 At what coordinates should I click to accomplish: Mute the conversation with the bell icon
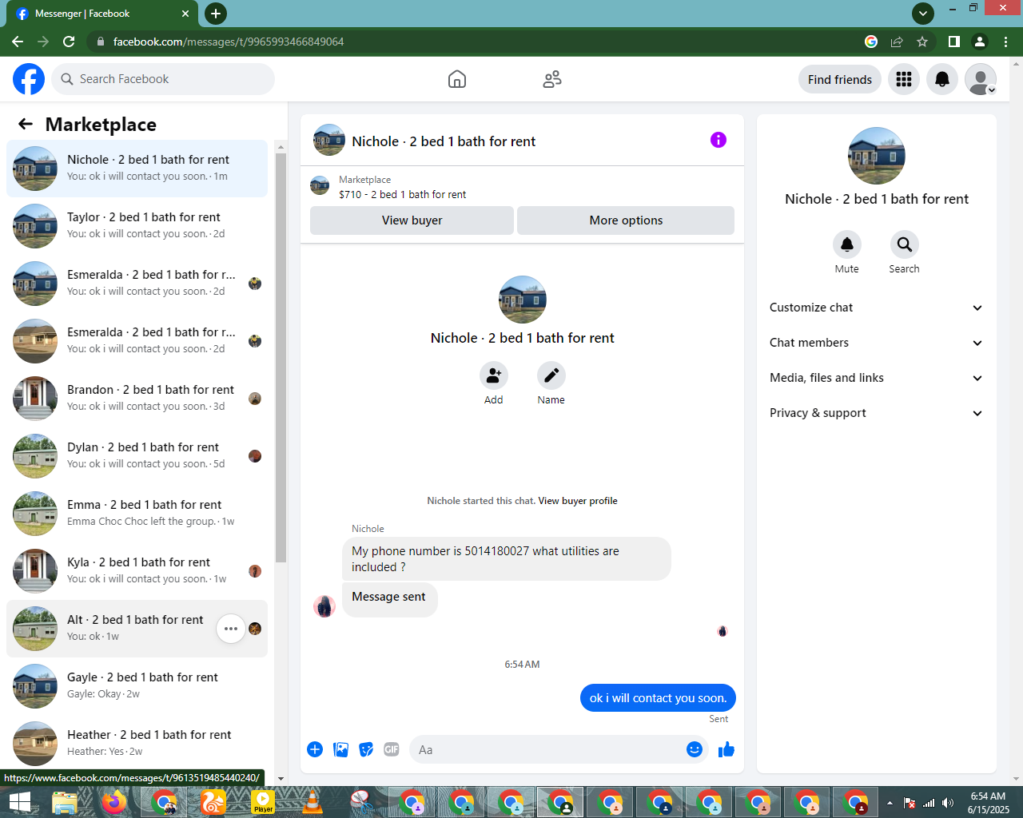pos(847,244)
